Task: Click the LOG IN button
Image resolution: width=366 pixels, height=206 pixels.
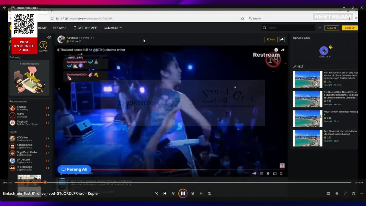Action: 331,28
